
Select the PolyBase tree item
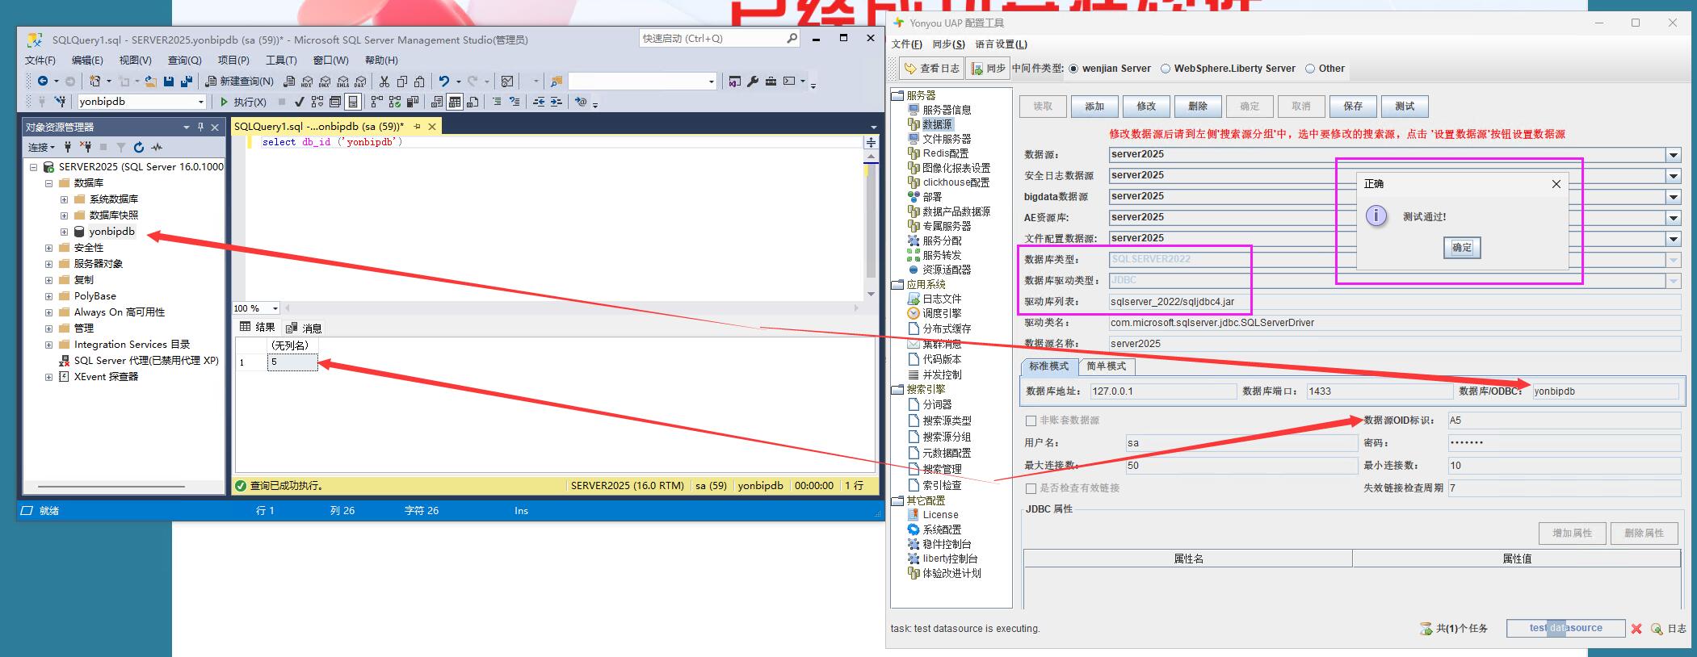pos(95,296)
